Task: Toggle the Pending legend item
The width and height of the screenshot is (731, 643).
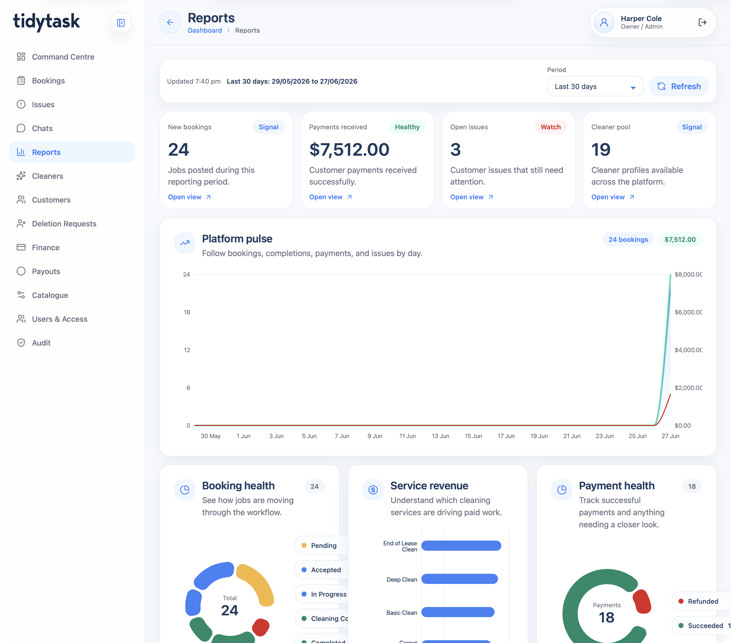Action: click(322, 545)
